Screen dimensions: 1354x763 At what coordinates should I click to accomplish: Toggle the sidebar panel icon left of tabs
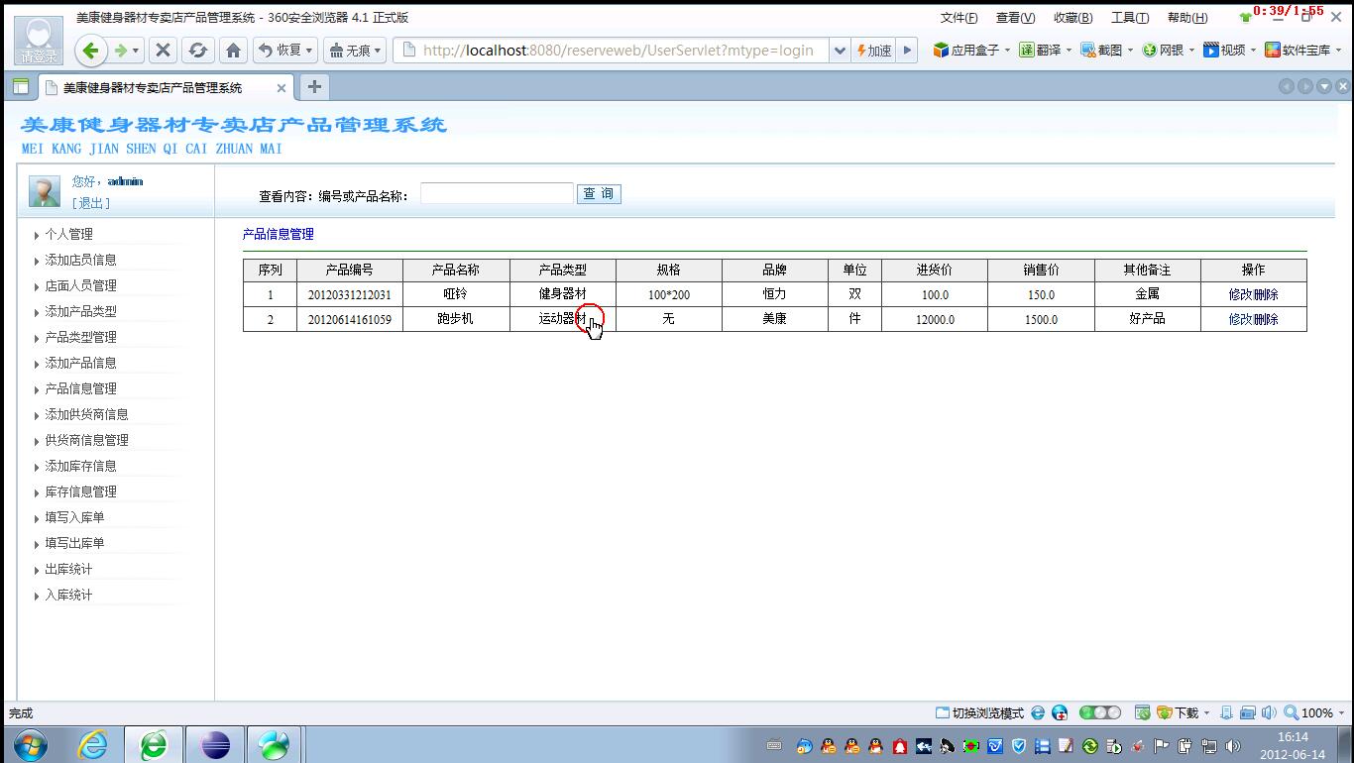coord(20,87)
